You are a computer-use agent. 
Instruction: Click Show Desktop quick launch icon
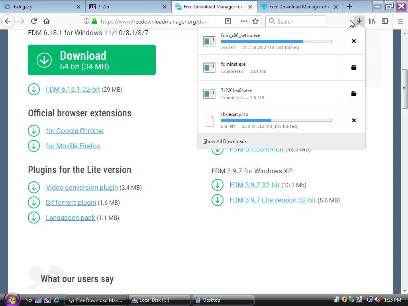[x=38, y=300]
